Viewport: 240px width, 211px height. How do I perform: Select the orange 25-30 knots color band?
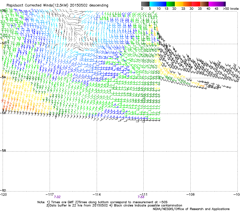point(187,4)
